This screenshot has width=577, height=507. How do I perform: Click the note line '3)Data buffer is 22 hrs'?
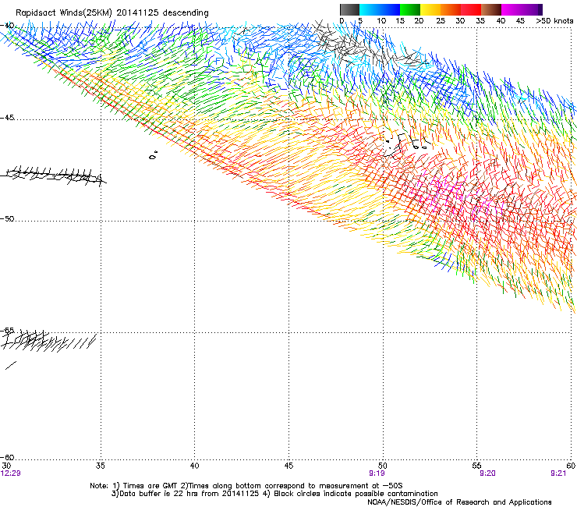[274, 494]
